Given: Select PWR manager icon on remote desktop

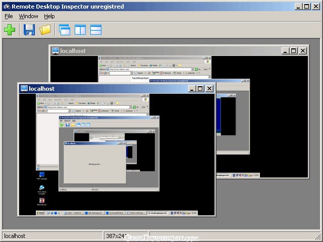Looking at the screenshot, I should [x=41, y=175].
